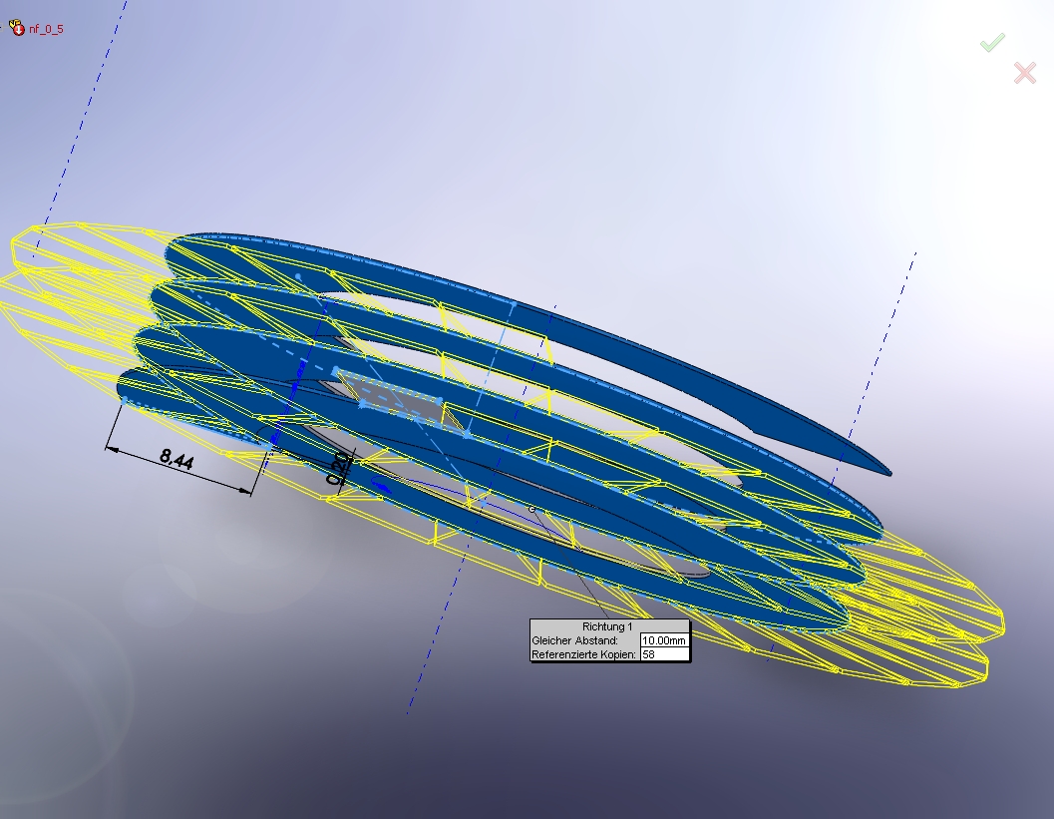The image size is (1054, 819).
Task: Click the Gleicher Abstand label
Action: [574, 640]
